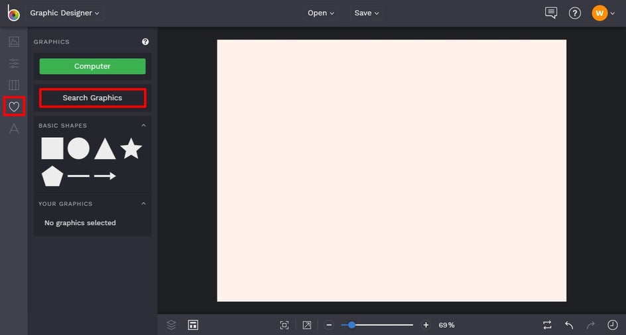This screenshot has width=626, height=335.
Task: Select the Graphics heart sidebar icon
Action: pyautogui.click(x=14, y=107)
